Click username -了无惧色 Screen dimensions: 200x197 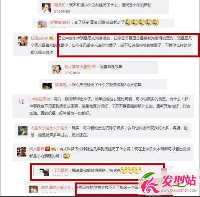pyautogui.click(x=60, y=170)
